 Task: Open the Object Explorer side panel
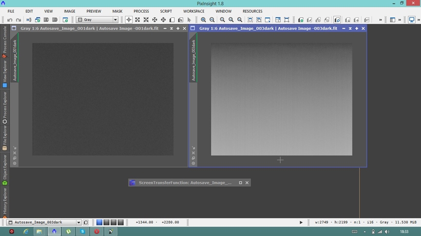pos(5,170)
